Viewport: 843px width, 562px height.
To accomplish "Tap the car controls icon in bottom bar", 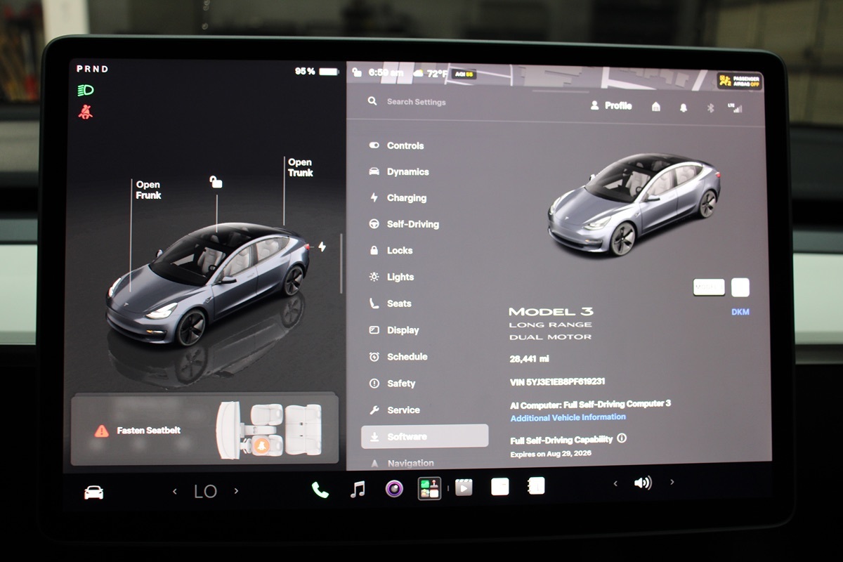I will coord(93,492).
